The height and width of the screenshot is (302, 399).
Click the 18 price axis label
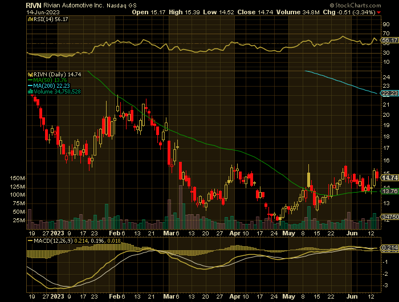tap(386, 137)
